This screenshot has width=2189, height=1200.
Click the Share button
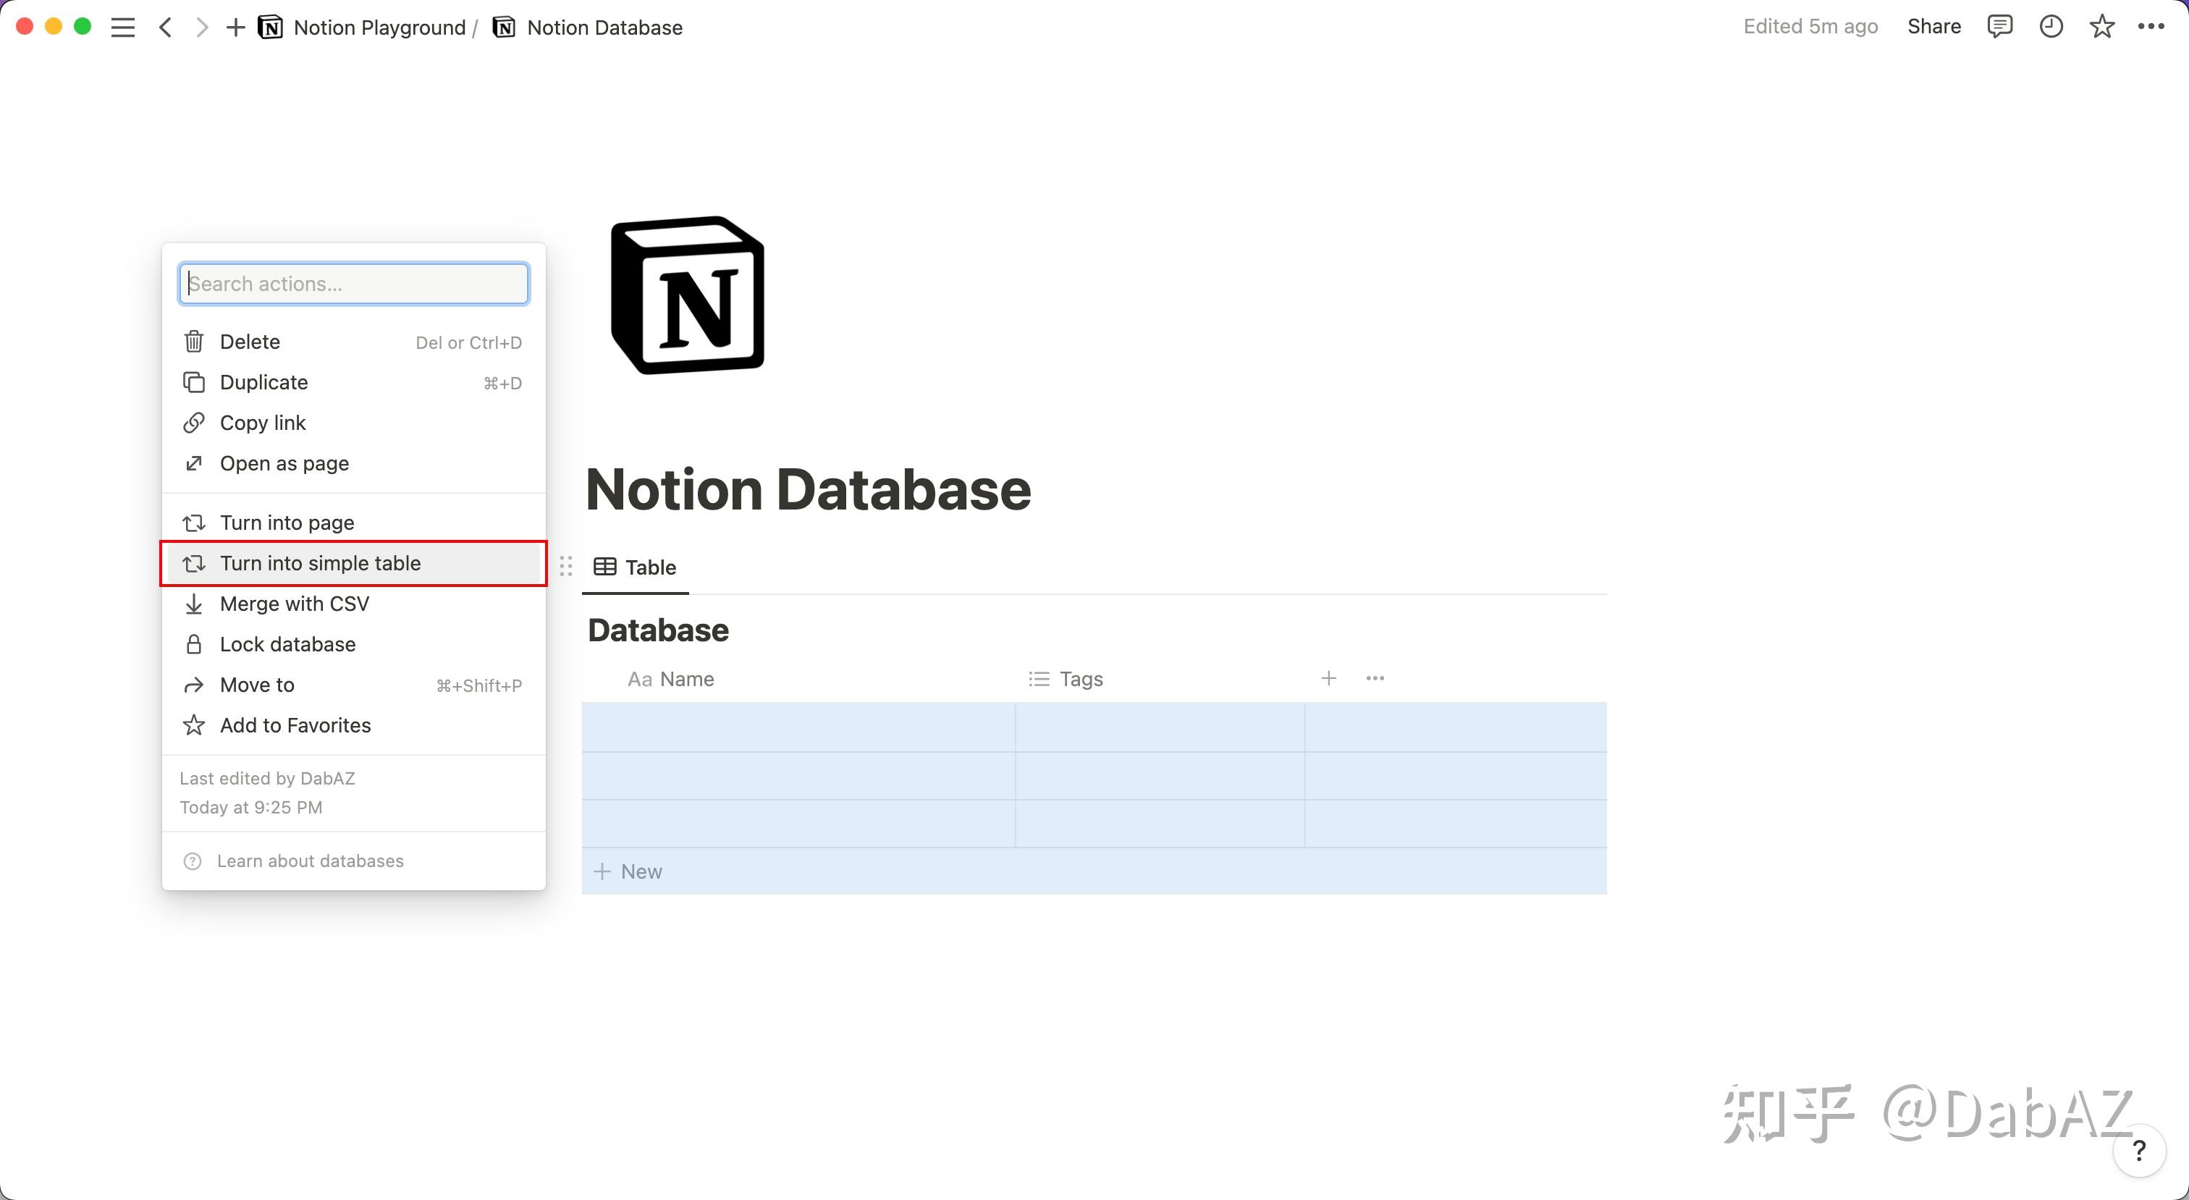tap(1933, 25)
